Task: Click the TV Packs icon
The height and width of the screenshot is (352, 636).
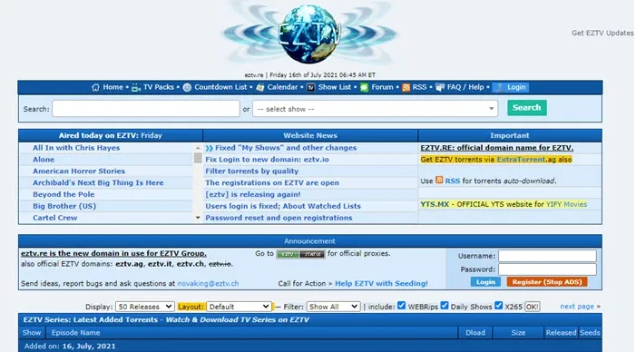Action: (x=136, y=87)
